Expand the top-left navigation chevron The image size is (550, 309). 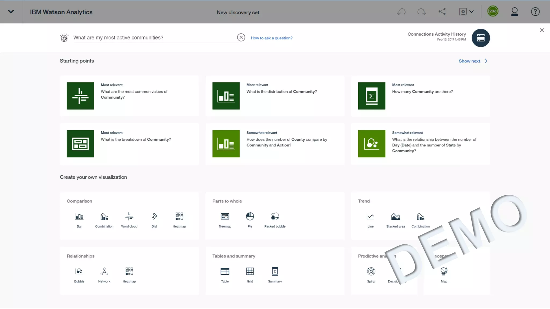point(11,12)
